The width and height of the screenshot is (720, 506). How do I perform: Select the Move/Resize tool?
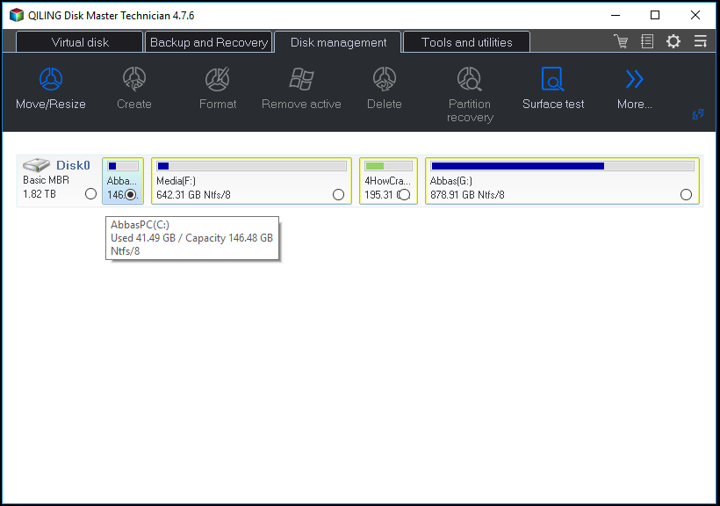pyautogui.click(x=51, y=89)
